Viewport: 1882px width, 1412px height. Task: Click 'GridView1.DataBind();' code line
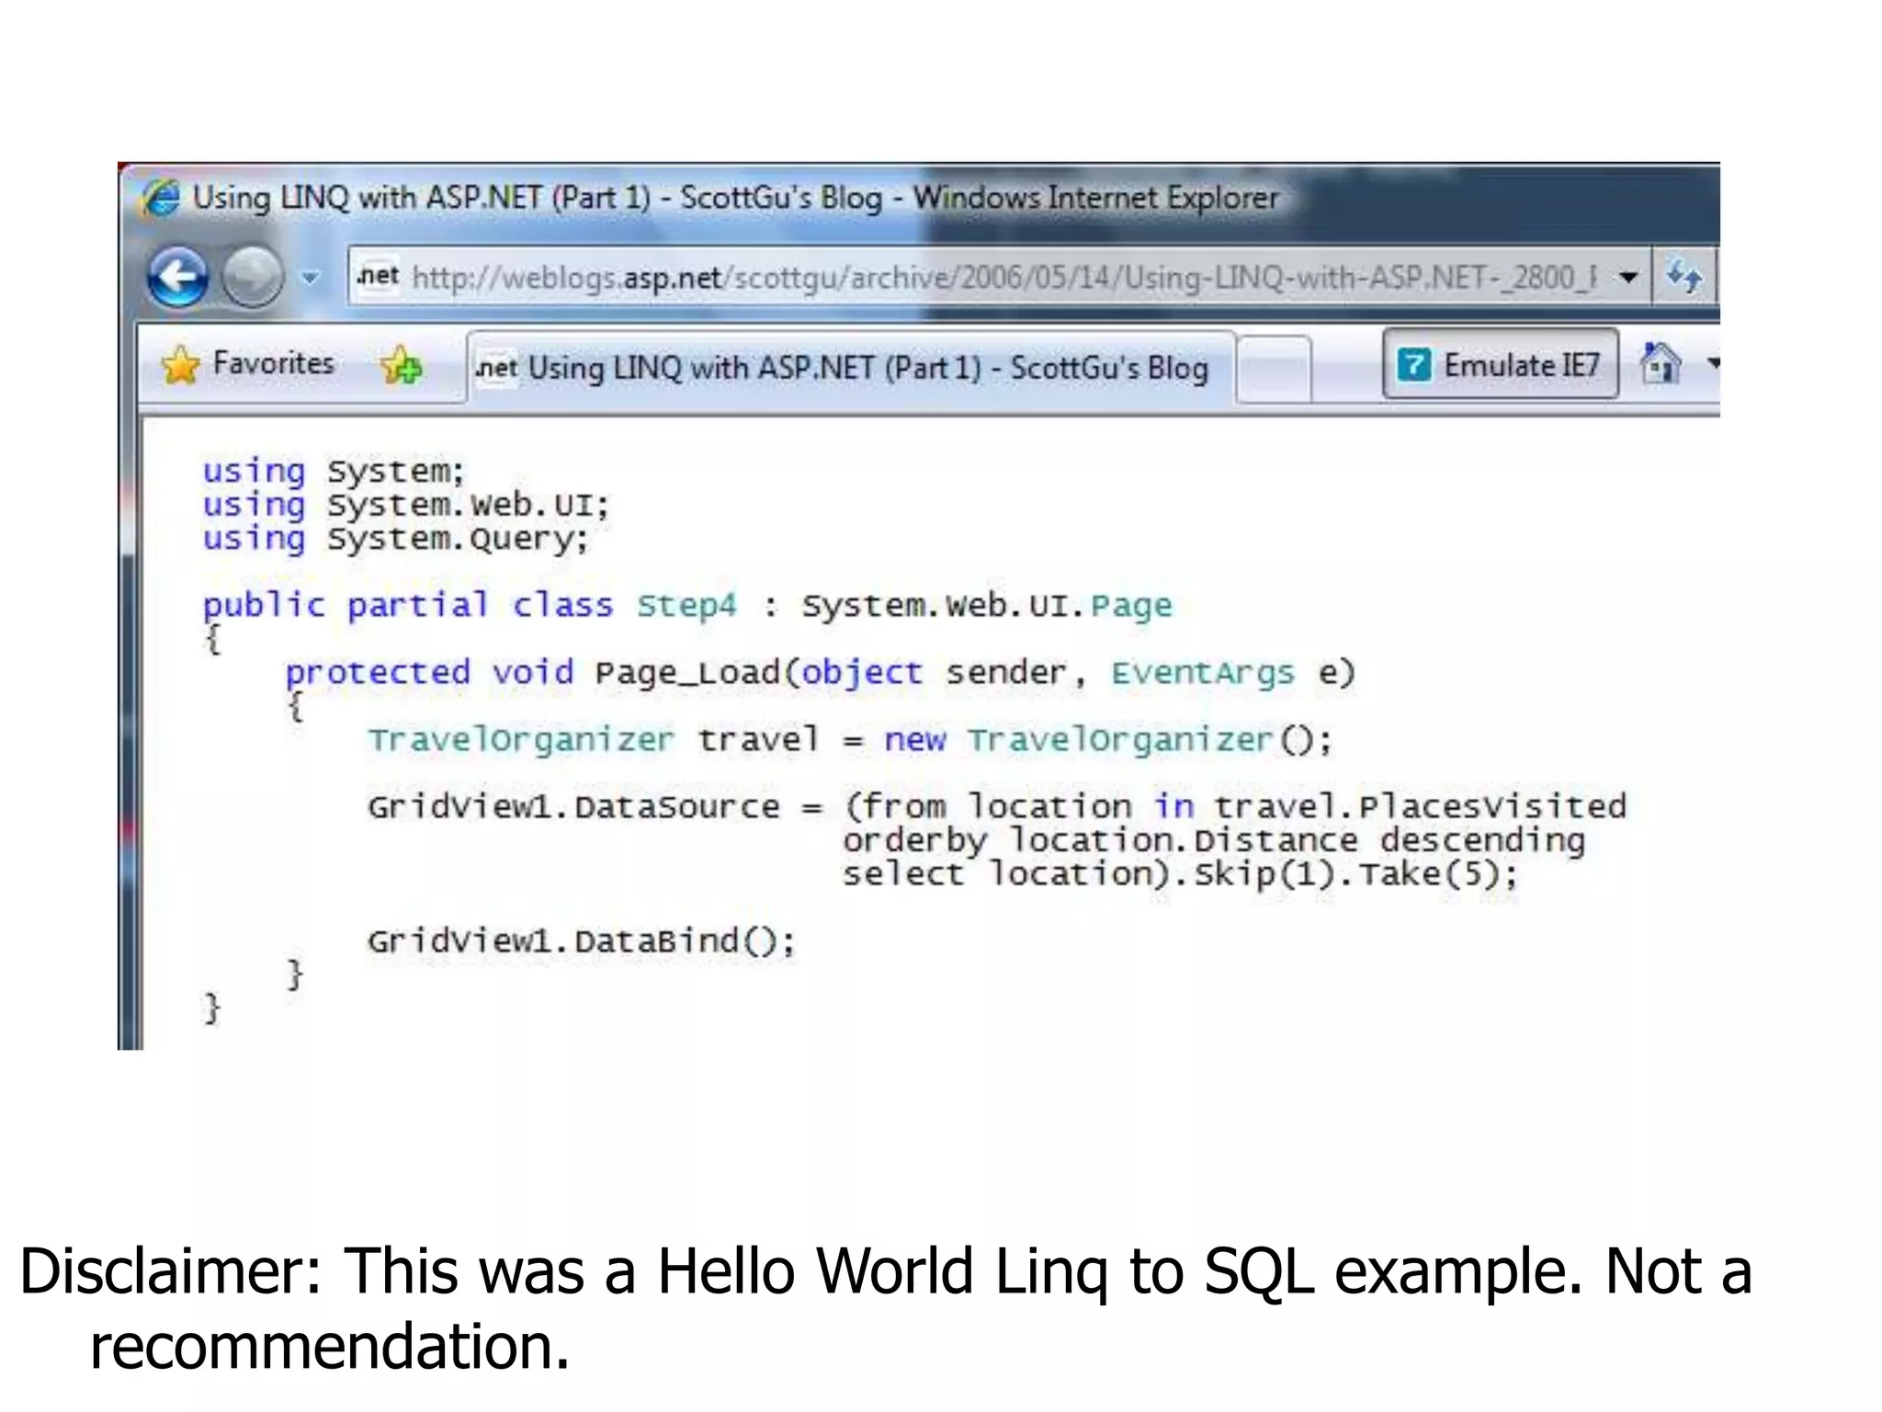[582, 941]
